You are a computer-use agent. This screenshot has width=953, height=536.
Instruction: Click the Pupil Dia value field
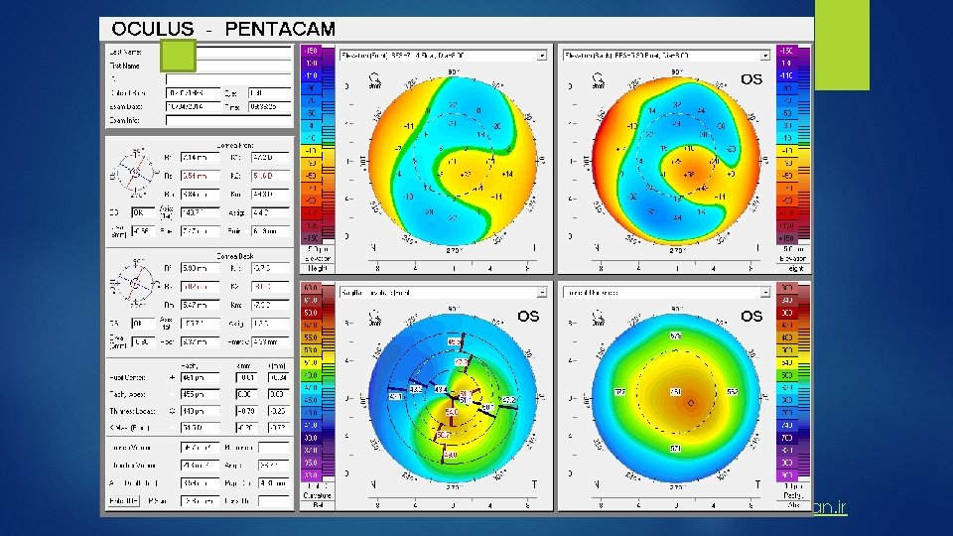point(274,483)
